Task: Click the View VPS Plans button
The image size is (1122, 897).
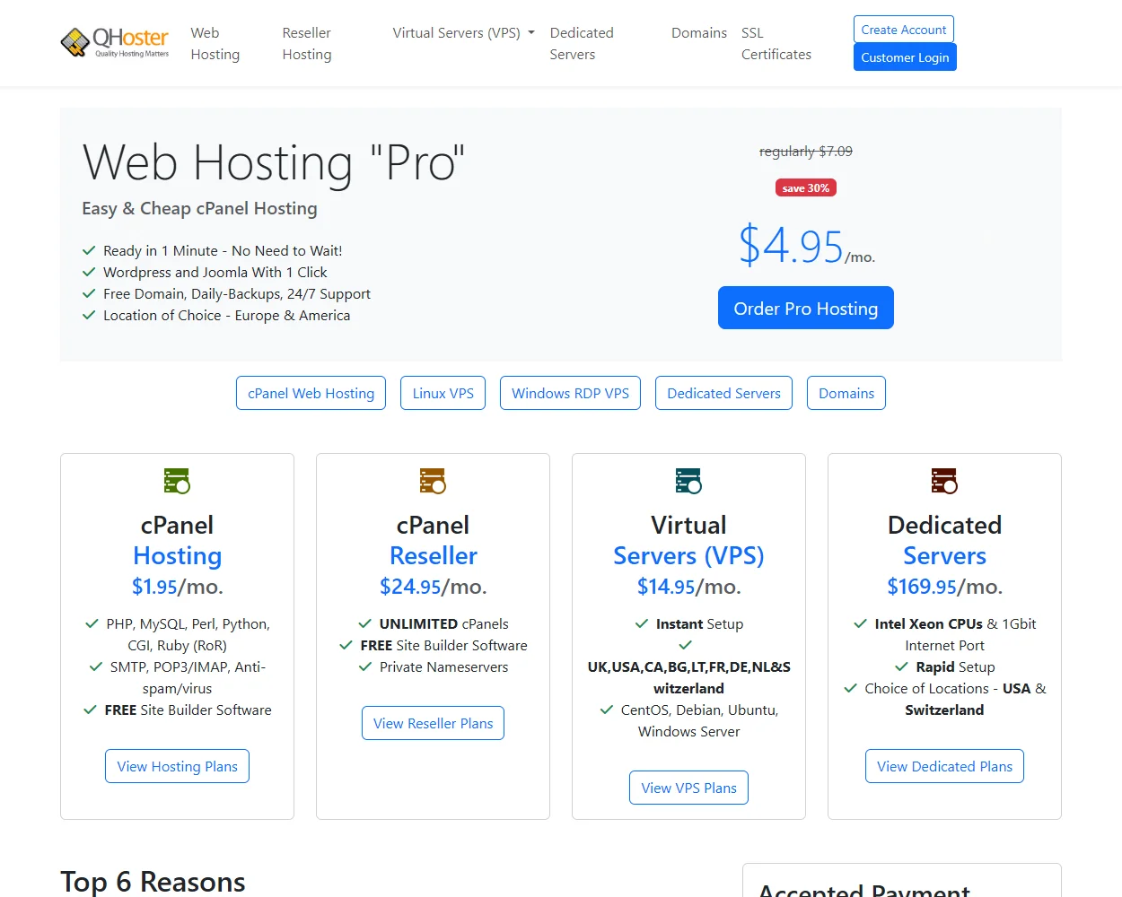Action: [x=688, y=788]
